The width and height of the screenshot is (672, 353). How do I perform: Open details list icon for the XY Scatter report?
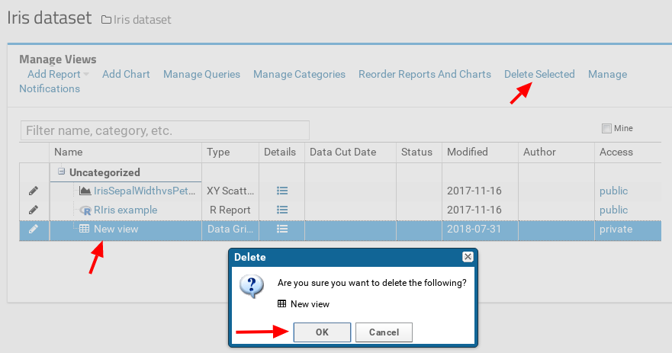point(281,191)
